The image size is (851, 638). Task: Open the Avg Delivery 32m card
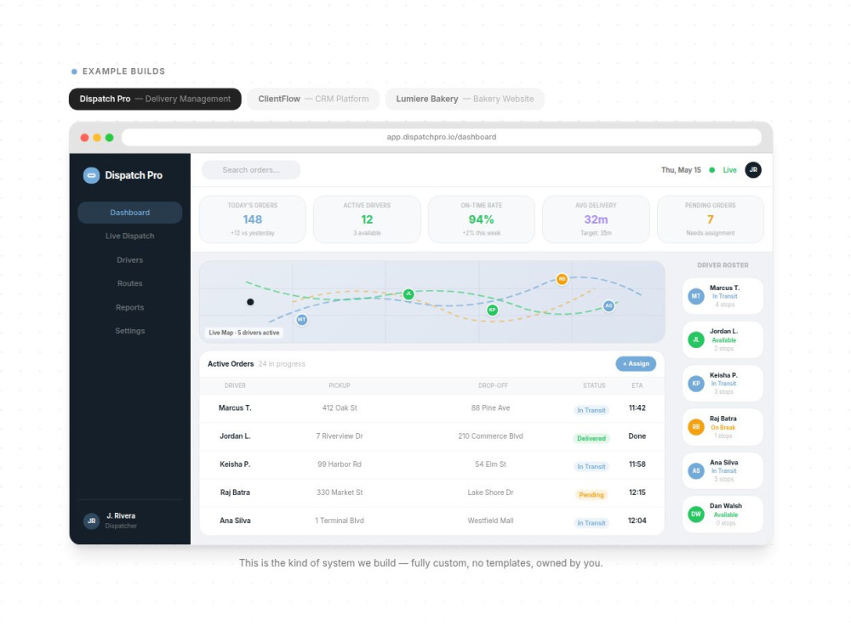pyautogui.click(x=596, y=219)
